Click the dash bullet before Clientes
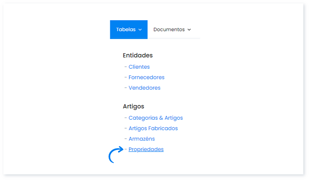 pyautogui.click(x=126, y=67)
